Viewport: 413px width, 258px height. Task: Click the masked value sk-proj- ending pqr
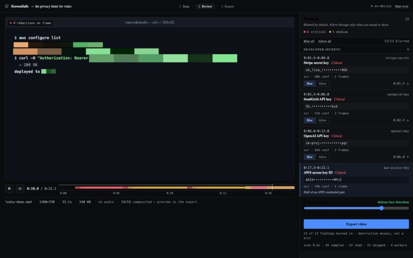click(356, 143)
